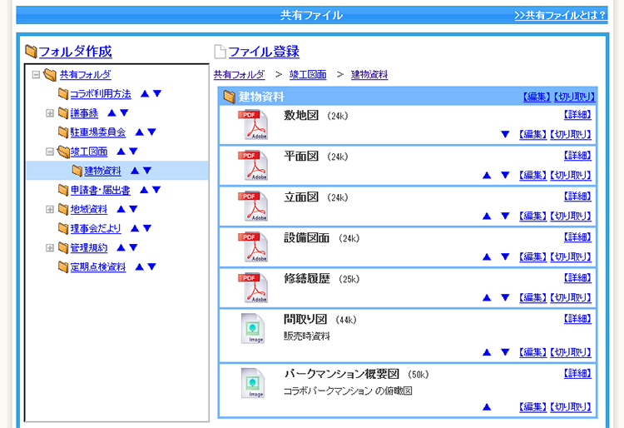Open the PDF icon for 敷地図
624x428 pixels.
point(253,124)
